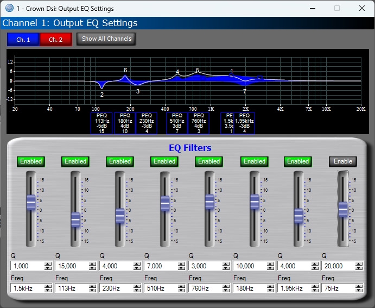Screen dimensions: 375x308
Task: Click the gain slider thumb of 1,95kHz filter
Action: 298,216
